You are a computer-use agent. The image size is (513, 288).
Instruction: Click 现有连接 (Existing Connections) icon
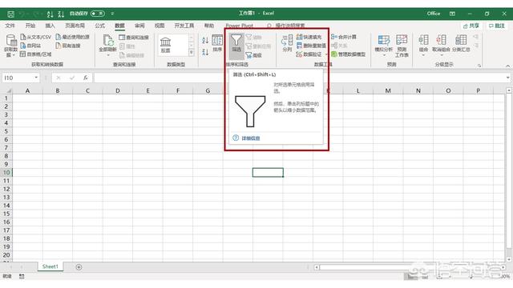[x=59, y=46]
